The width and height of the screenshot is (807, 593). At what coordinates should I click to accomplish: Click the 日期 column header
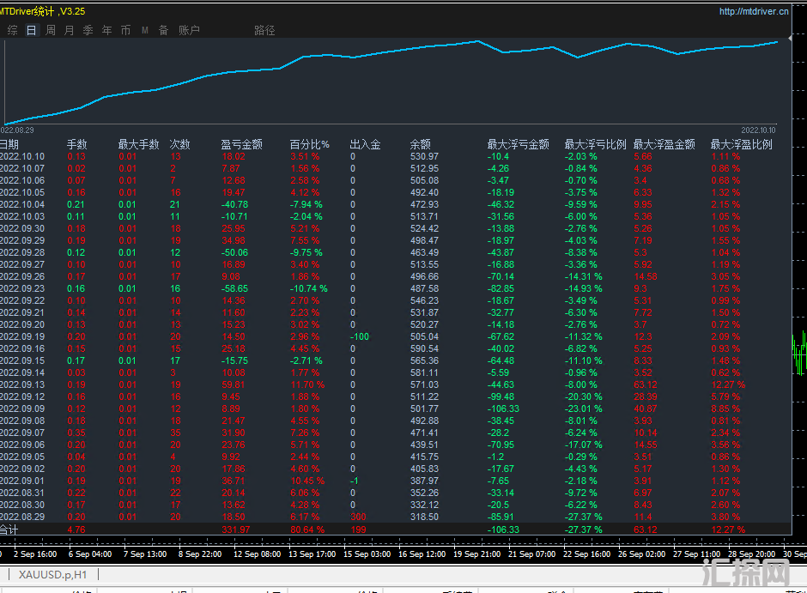click(9, 145)
